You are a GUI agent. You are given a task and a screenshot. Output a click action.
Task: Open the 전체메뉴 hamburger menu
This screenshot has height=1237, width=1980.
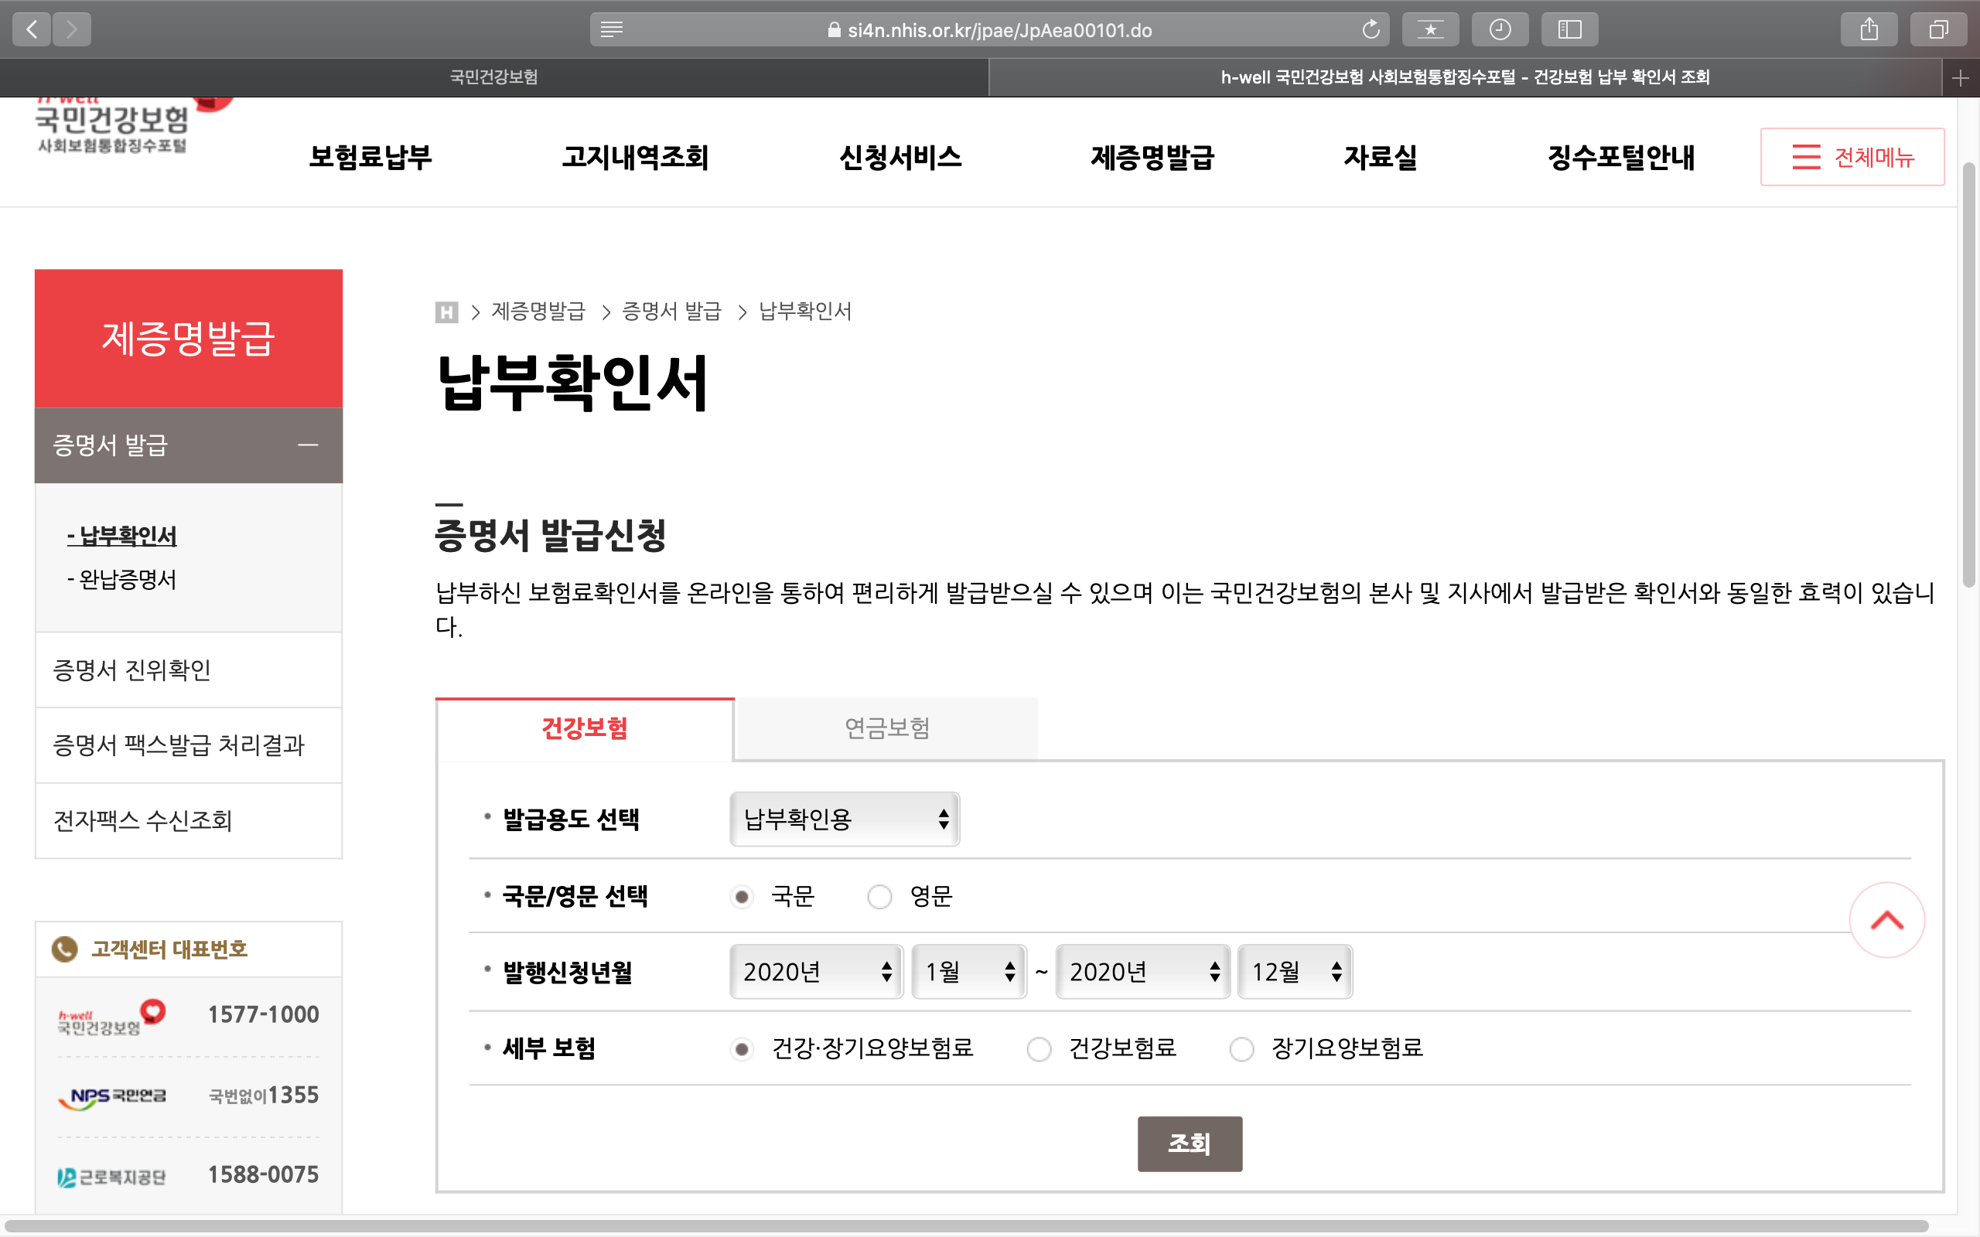point(1852,156)
